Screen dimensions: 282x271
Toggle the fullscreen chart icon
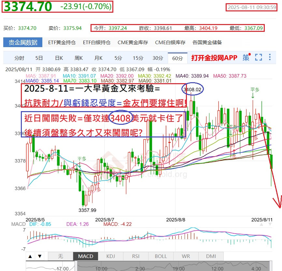click(x=259, y=58)
